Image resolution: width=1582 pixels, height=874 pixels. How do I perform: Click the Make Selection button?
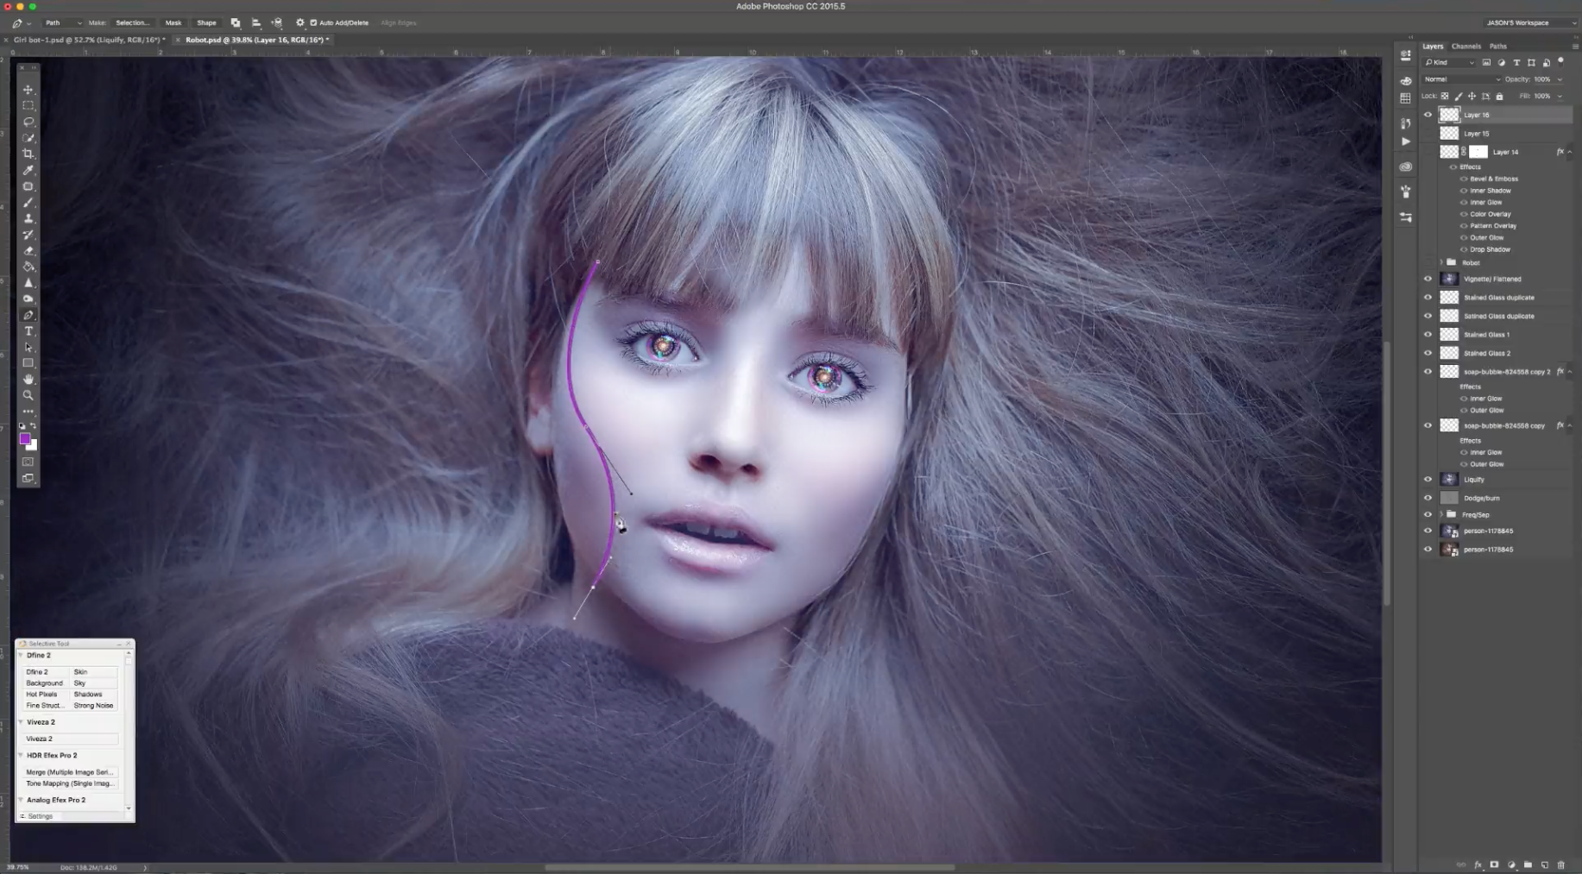[x=132, y=22]
